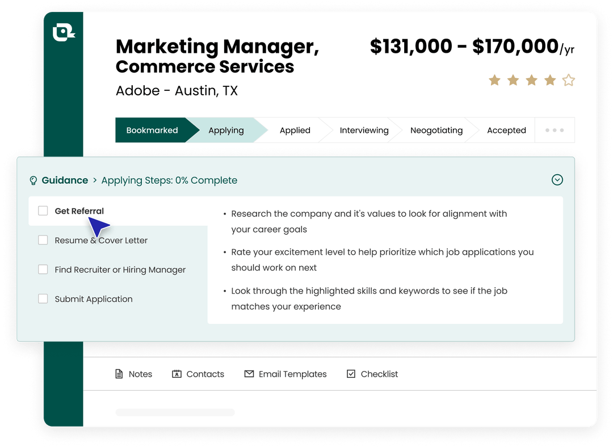
Task: Open Email Templates using the envelope icon
Action: coord(249,374)
